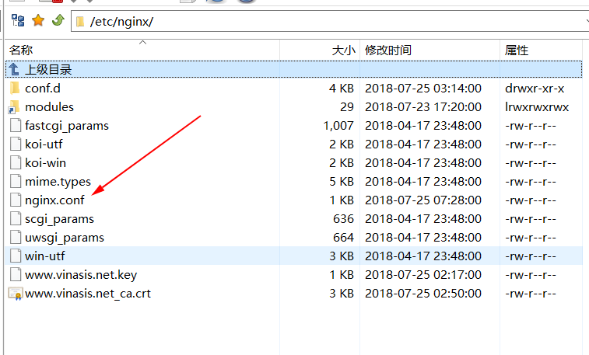589x355 pixels.
Task: Click the green refresh arrow icon
Action: click(x=58, y=20)
